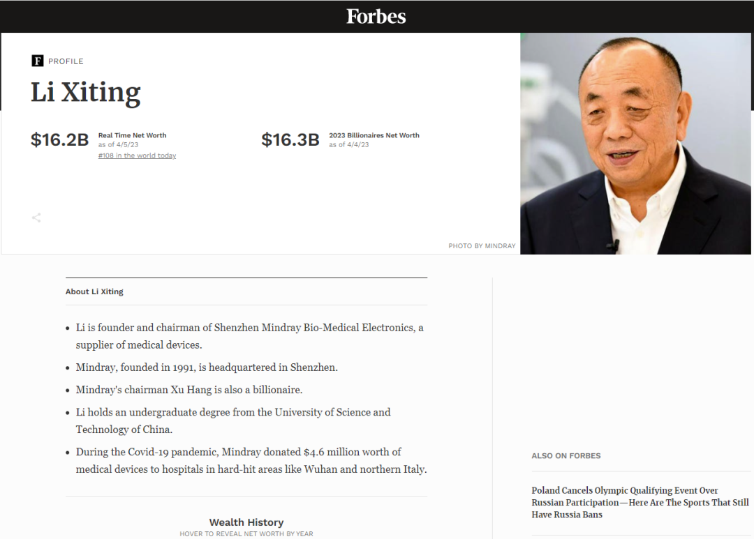Click "Hover to reveal net worth by year" text
Image resolution: width=754 pixels, height=539 pixels.
click(246, 534)
